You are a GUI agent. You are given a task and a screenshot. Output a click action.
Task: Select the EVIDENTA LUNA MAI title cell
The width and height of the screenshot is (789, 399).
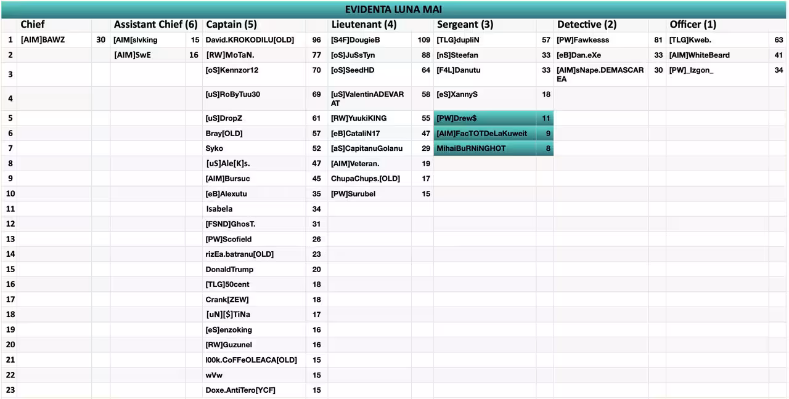pyautogui.click(x=394, y=10)
